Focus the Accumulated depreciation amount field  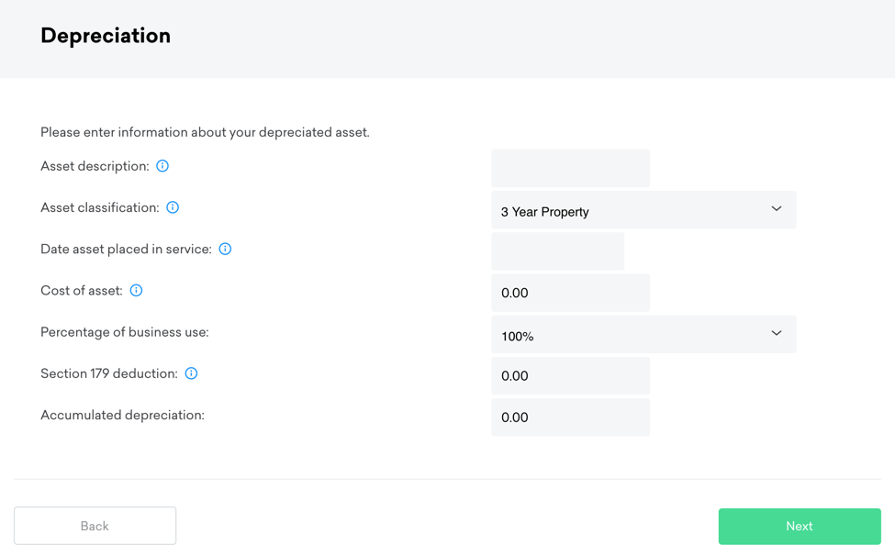570,417
